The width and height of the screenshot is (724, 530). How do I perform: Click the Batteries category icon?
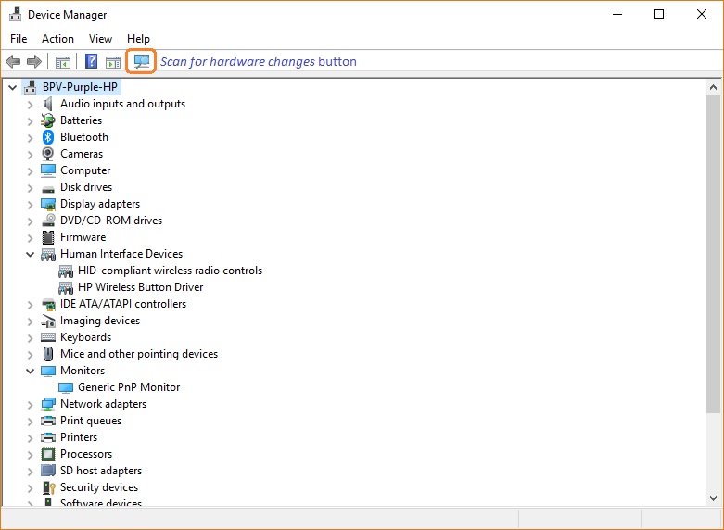(48, 121)
